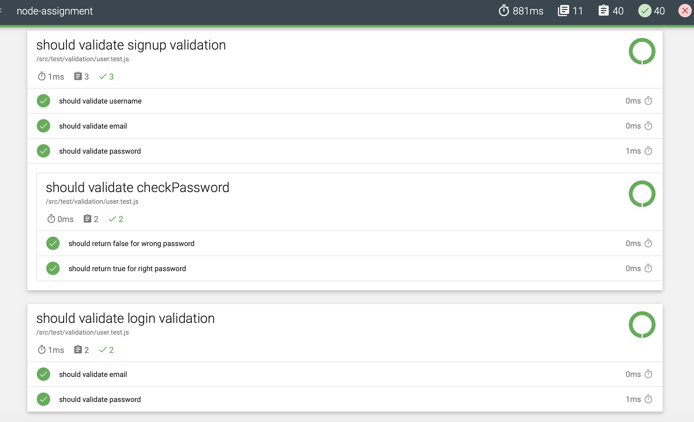This screenshot has height=422, width=694.
Task: Click the passed count checkmark under login validation
Action: 103,350
